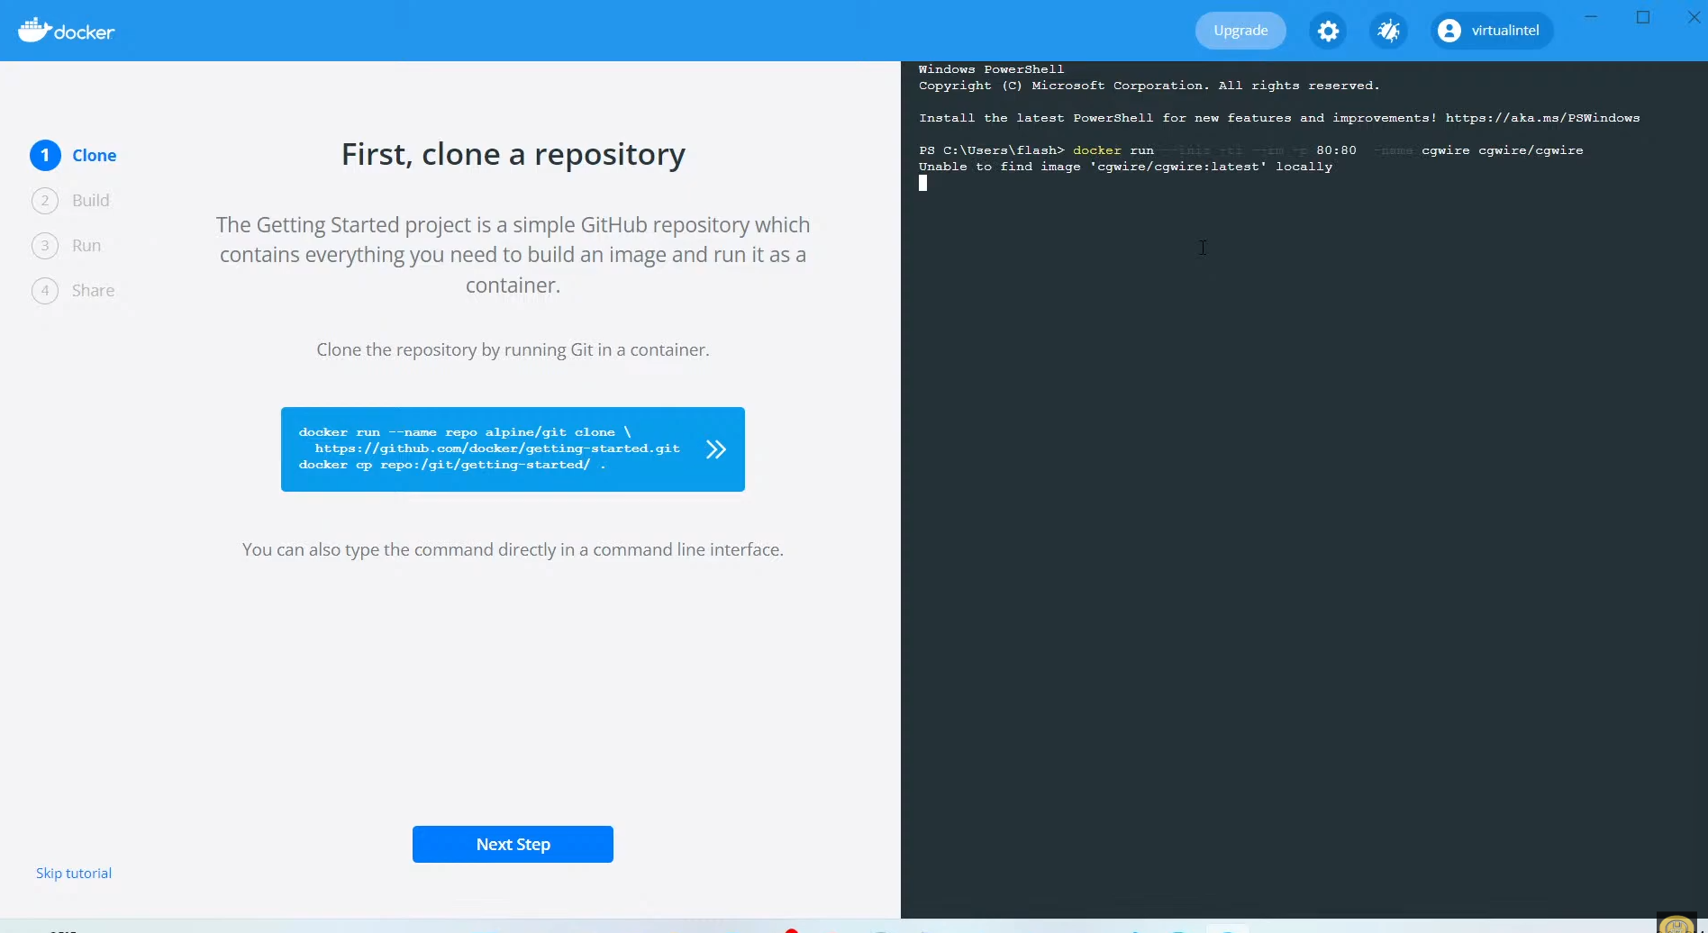Maximize the Docker window
This screenshot has width=1708, height=933.
click(1643, 17)
